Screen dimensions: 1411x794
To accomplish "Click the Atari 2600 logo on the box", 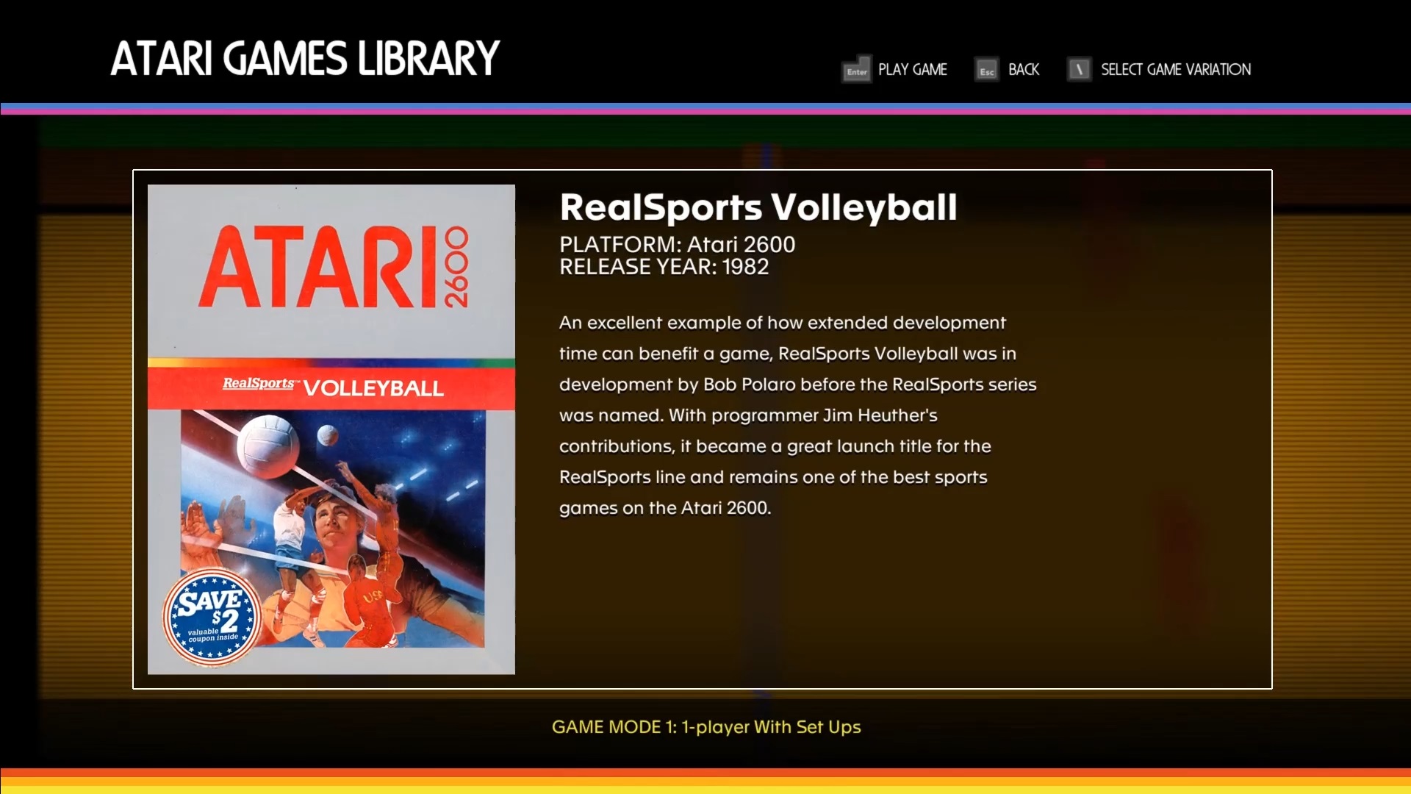I will 334,267.
